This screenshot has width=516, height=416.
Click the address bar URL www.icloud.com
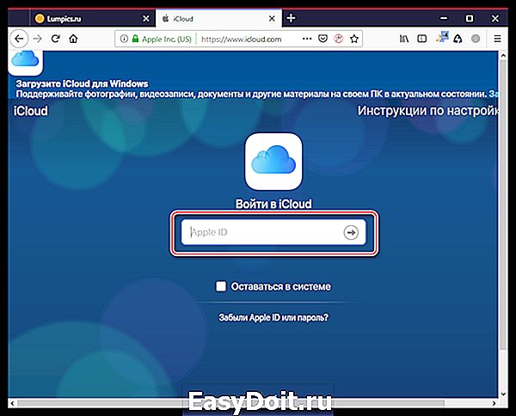point(241,40)
